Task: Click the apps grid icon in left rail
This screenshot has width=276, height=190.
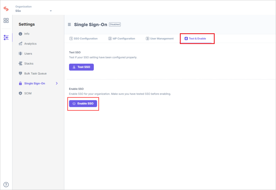Action: tap(6, 20)
